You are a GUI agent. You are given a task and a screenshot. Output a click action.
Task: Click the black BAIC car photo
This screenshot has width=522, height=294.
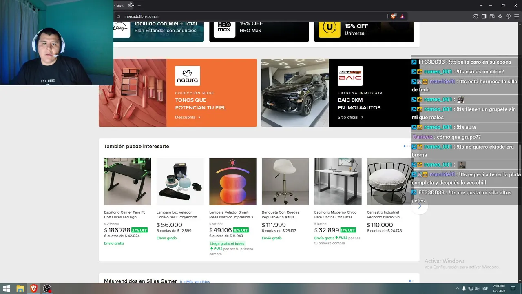tap(295, 93)
